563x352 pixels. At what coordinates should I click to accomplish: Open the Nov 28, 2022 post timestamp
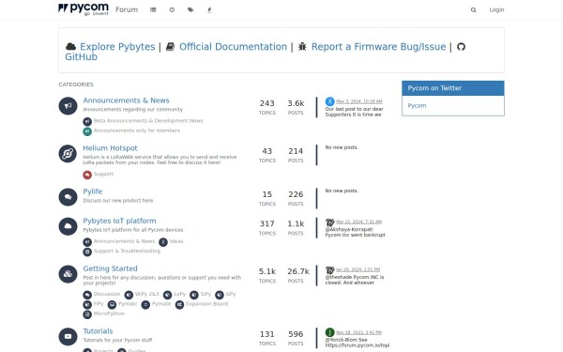[358, 332]
